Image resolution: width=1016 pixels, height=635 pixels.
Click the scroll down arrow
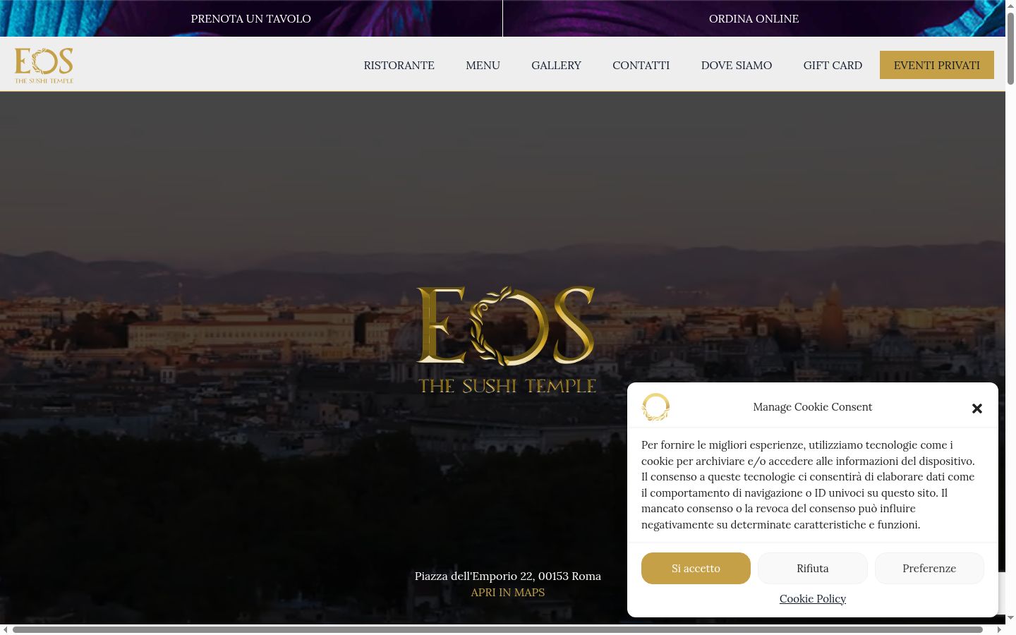pos(1010,618)
